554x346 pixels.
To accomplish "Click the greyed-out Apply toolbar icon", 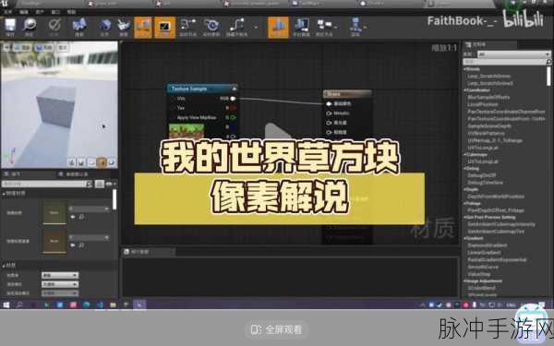I will (54, 27).
